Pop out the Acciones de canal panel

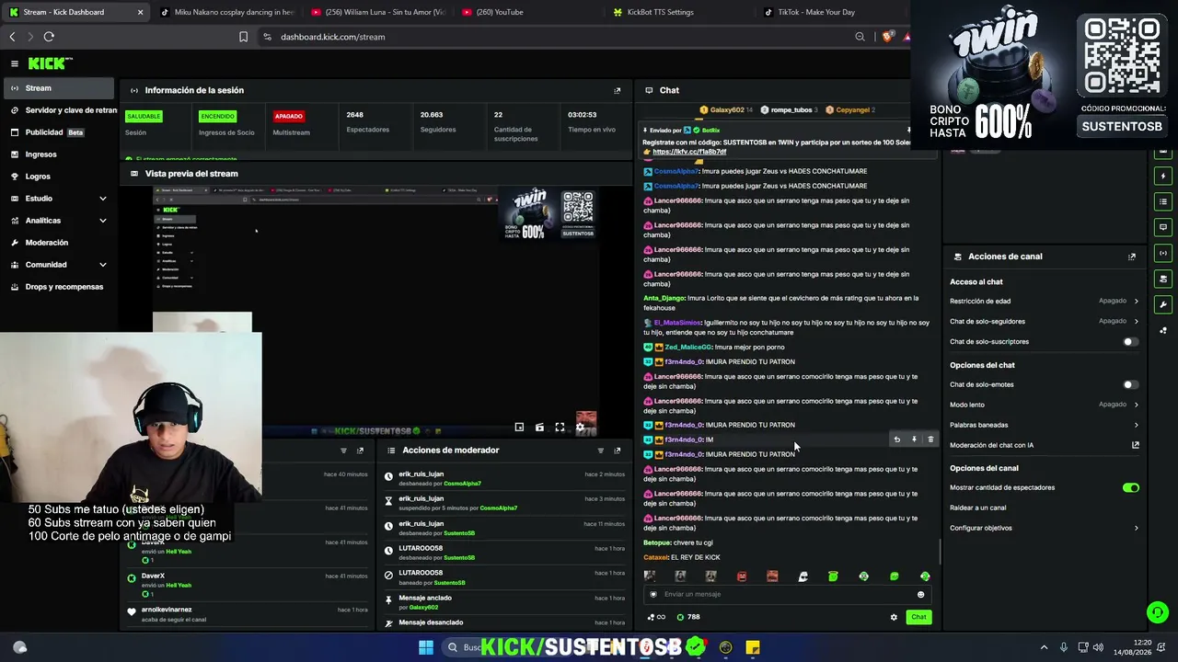point(1132,257)
